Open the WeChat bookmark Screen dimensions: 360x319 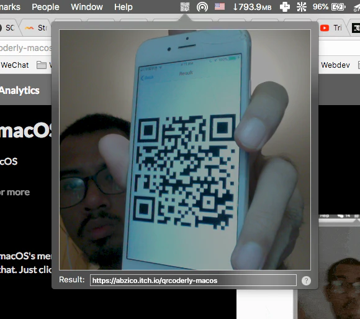15,65
